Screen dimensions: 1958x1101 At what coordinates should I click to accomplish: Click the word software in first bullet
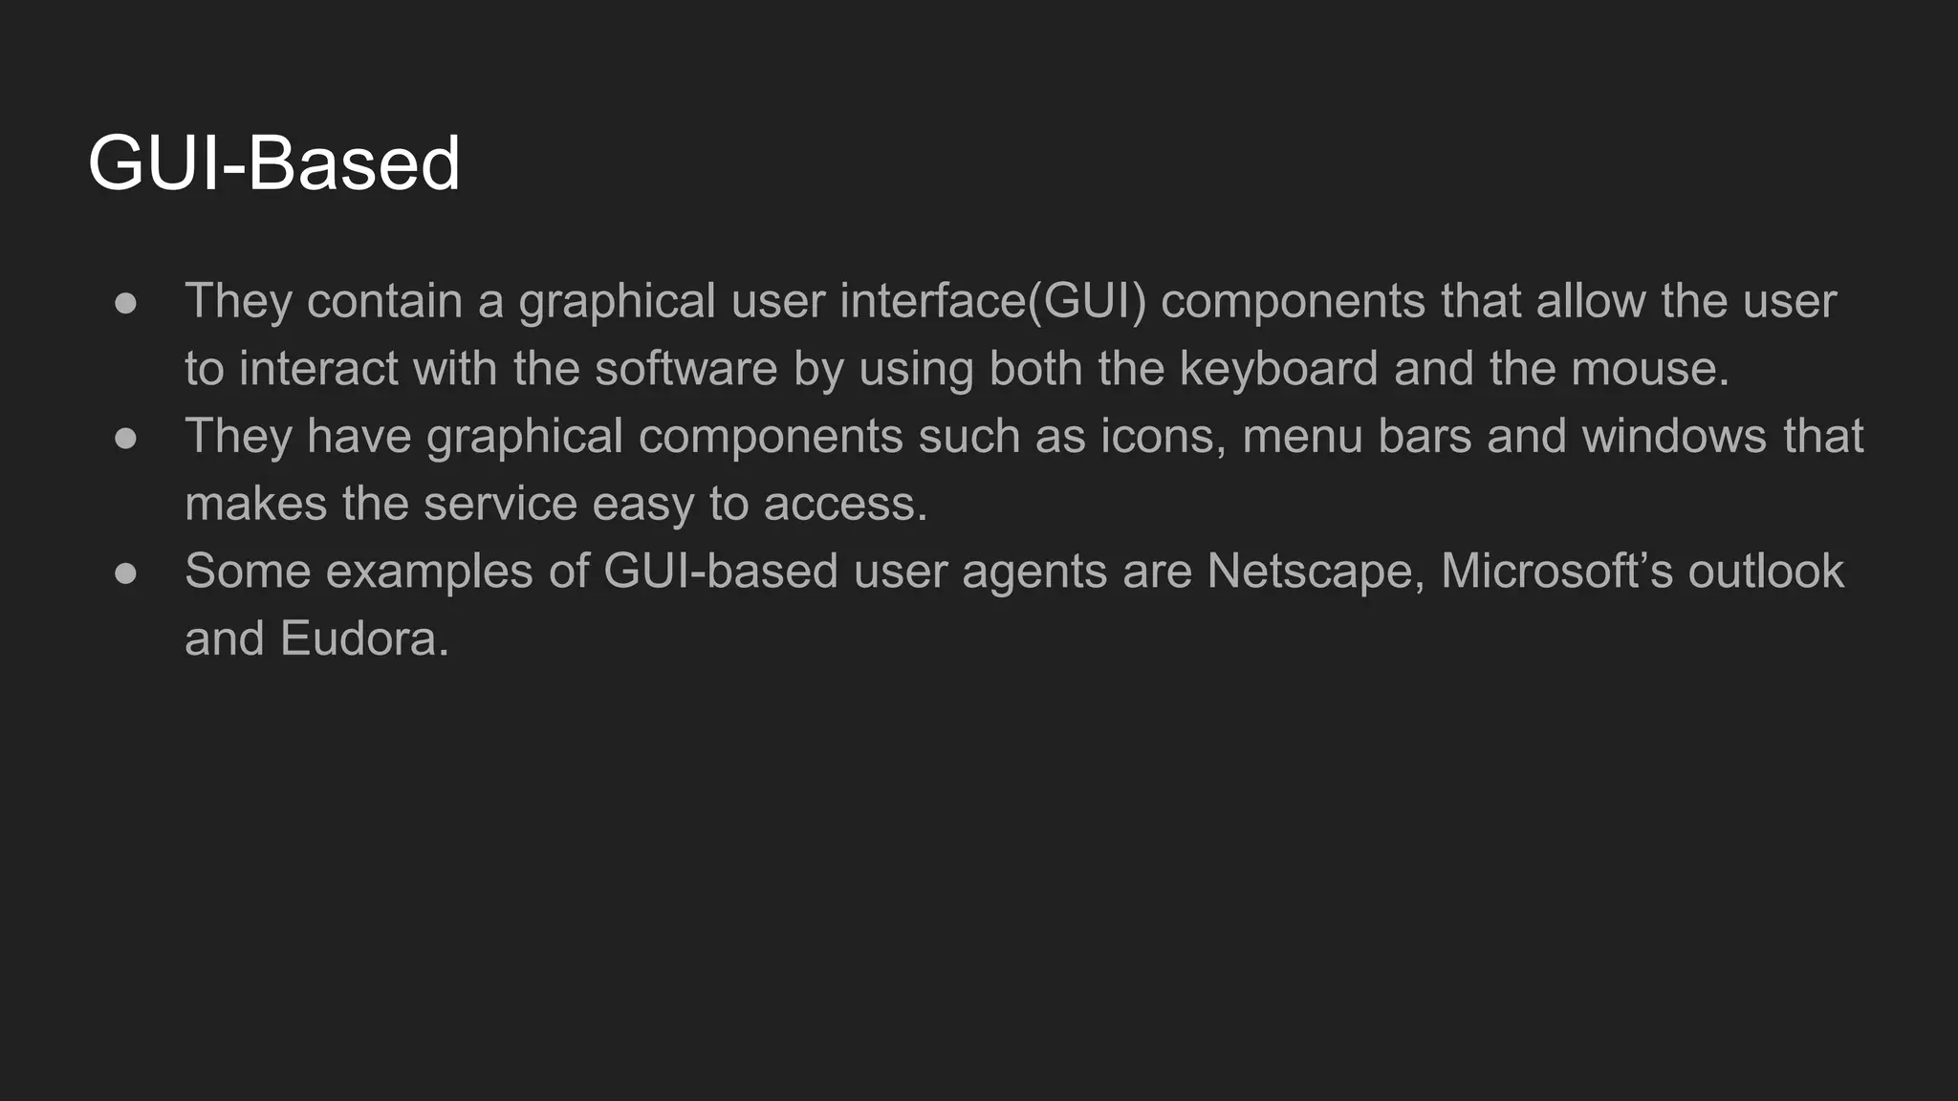point(686,369)
